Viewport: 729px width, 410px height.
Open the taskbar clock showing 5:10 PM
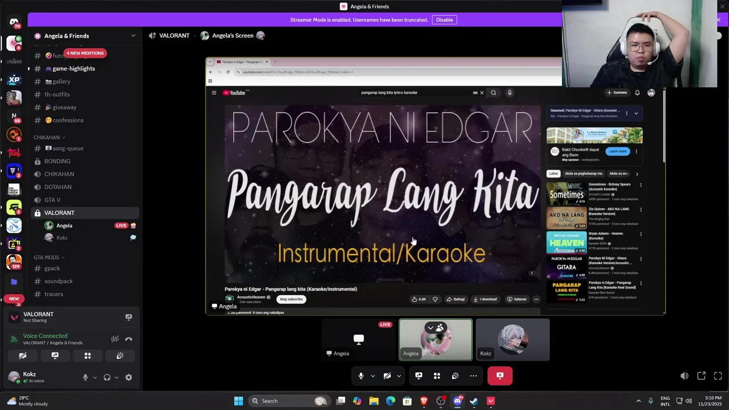(x=709, y=401)
